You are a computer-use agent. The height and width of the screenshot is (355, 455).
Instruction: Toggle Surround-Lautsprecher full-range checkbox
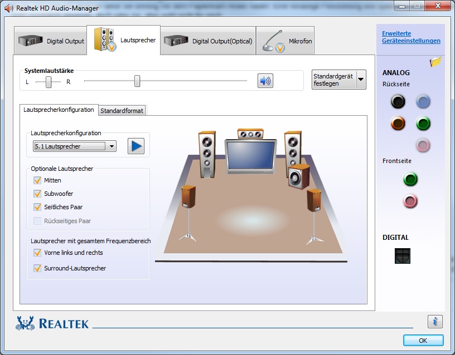37,268
